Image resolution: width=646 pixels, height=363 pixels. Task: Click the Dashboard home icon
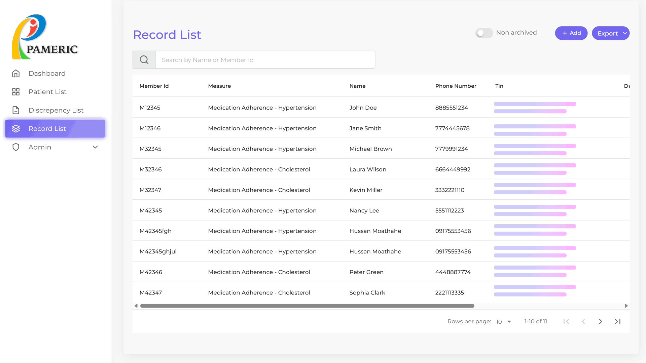click(x=16, y=73)
